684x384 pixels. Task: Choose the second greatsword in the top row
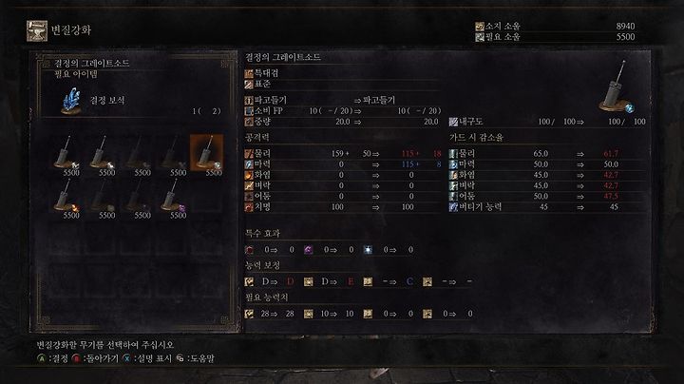click(x=103, y=155)
